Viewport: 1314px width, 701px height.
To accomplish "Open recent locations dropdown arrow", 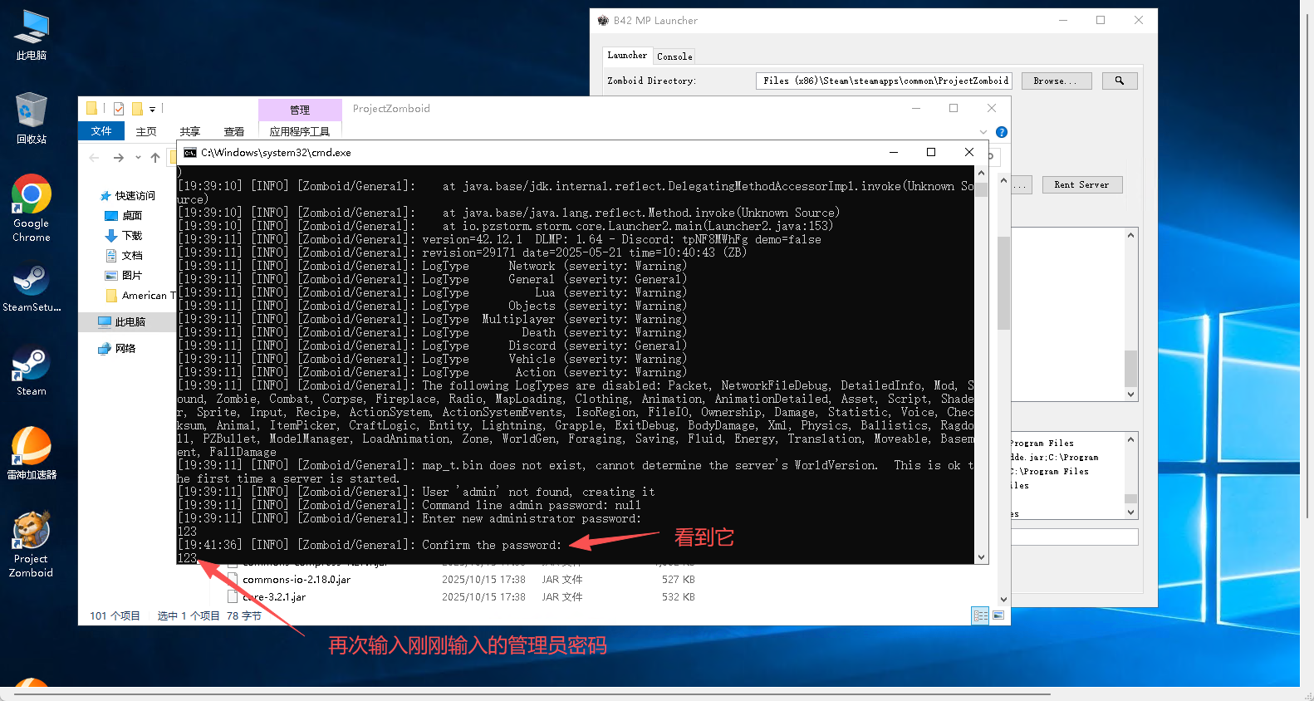I will coord(138,158).
